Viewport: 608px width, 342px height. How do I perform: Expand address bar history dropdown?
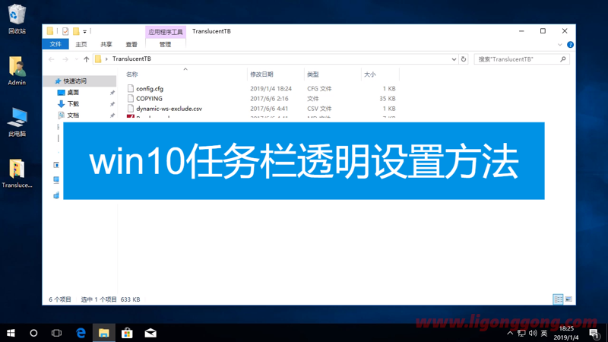[454, 59]
